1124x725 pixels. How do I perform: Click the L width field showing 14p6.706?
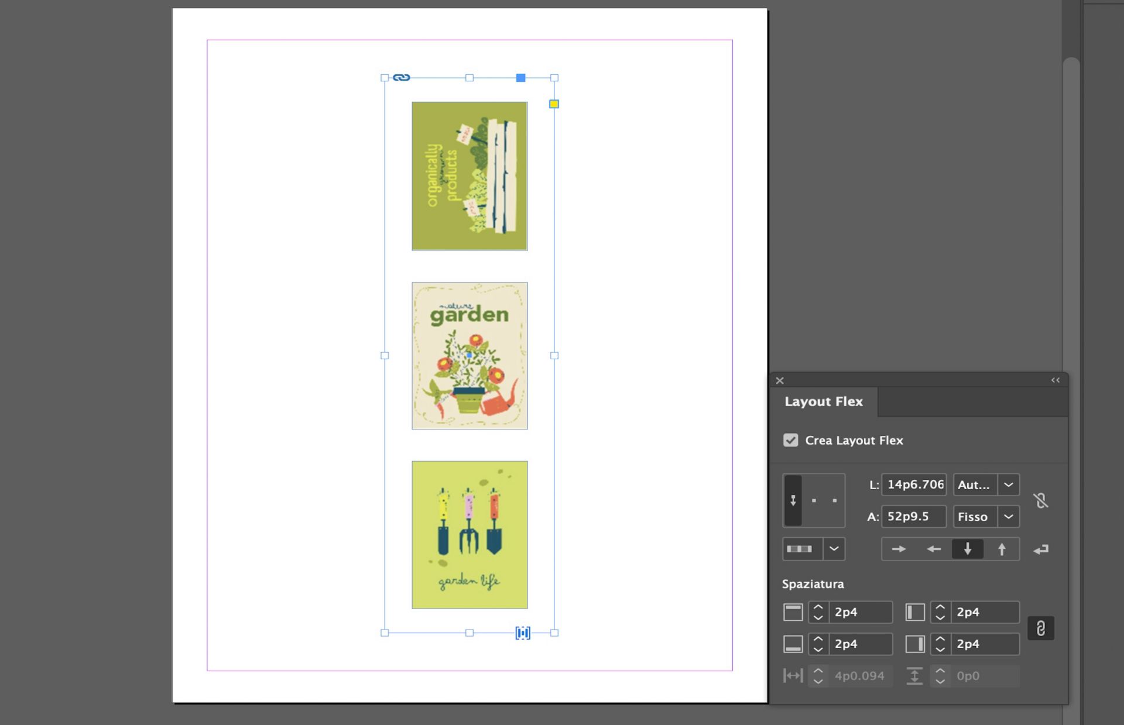coord(914,485)
